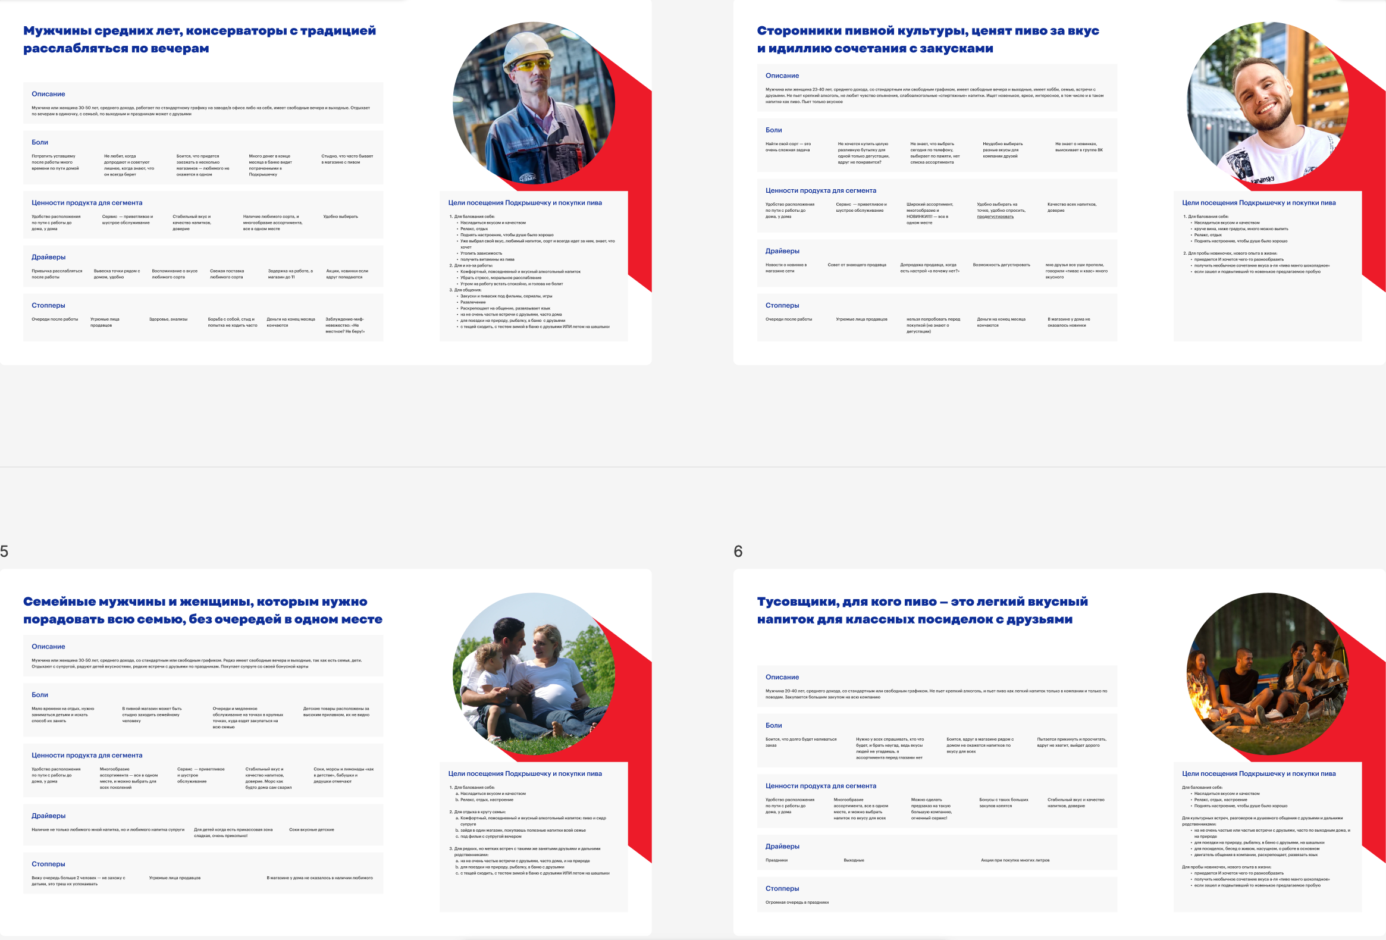Click 'Боли' heading on beer culture slide
Image resolution: width=1386 pixels, height=940 pixels.
(x=773, y=130)
